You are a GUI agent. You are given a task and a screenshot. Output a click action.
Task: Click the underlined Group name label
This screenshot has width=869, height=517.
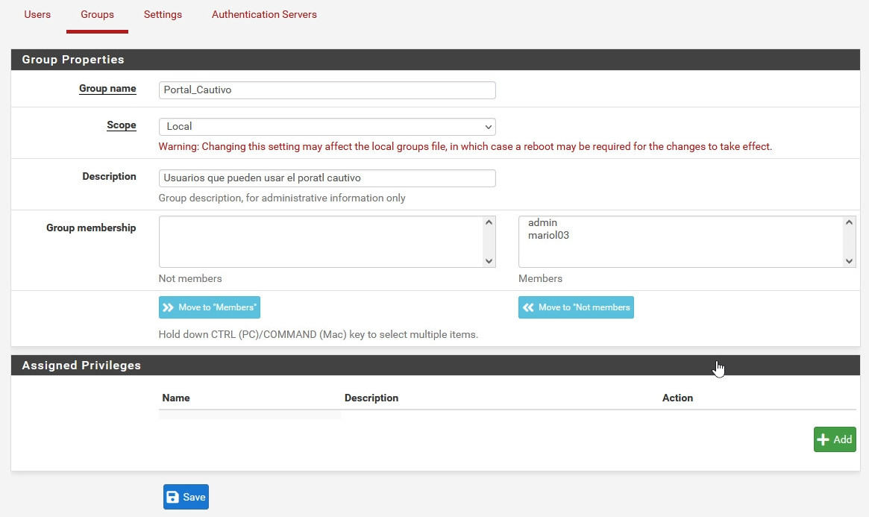pyautogui.click(x=107, y=88)
